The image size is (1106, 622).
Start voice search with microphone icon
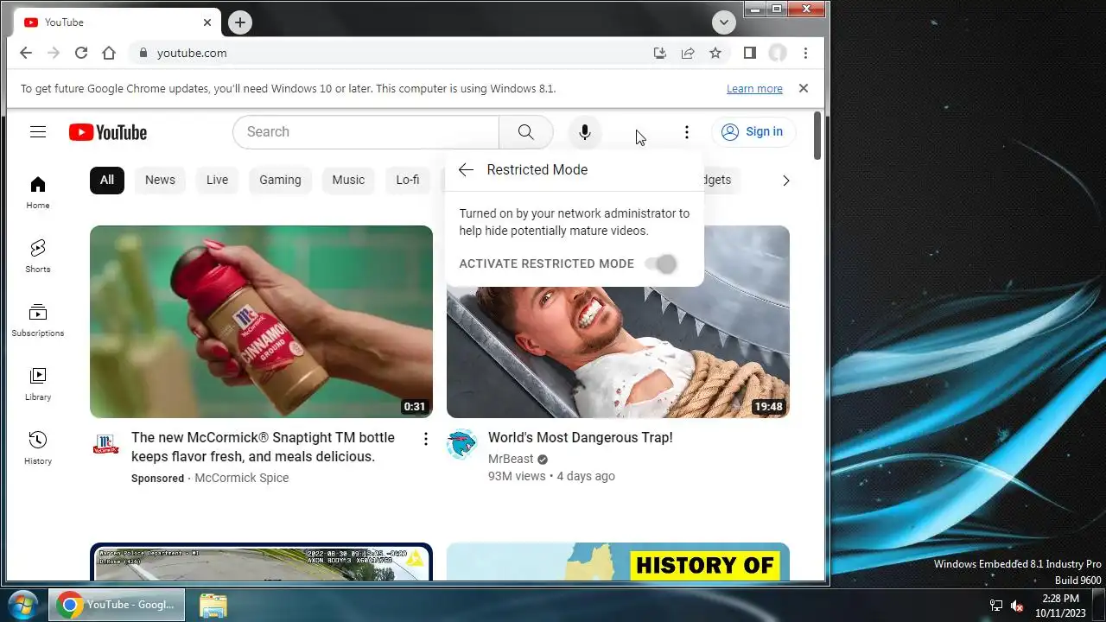[x=585, y=132]
